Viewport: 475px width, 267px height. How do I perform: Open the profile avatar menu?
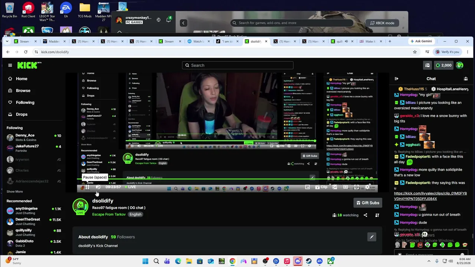pos(459,65)
